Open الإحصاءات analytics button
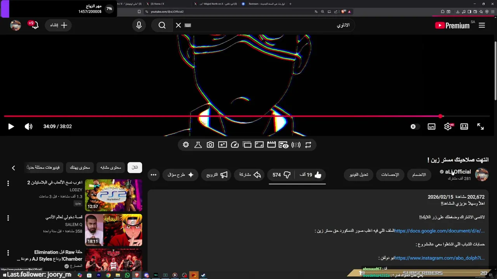This screenshot has width=497, height=279. pos(390,175)
